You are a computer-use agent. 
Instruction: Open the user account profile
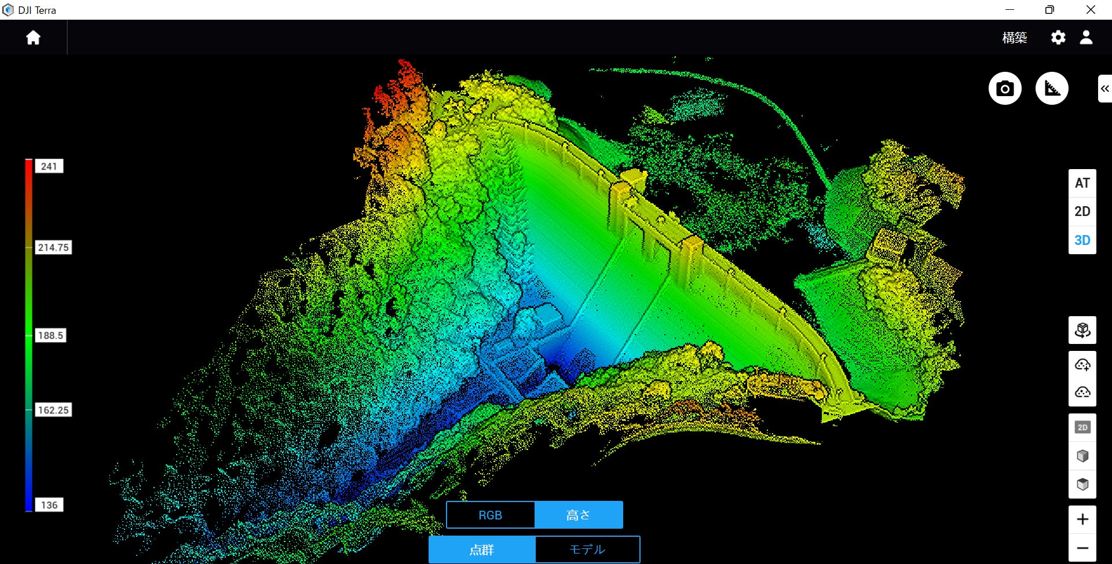pos(1086,38)
